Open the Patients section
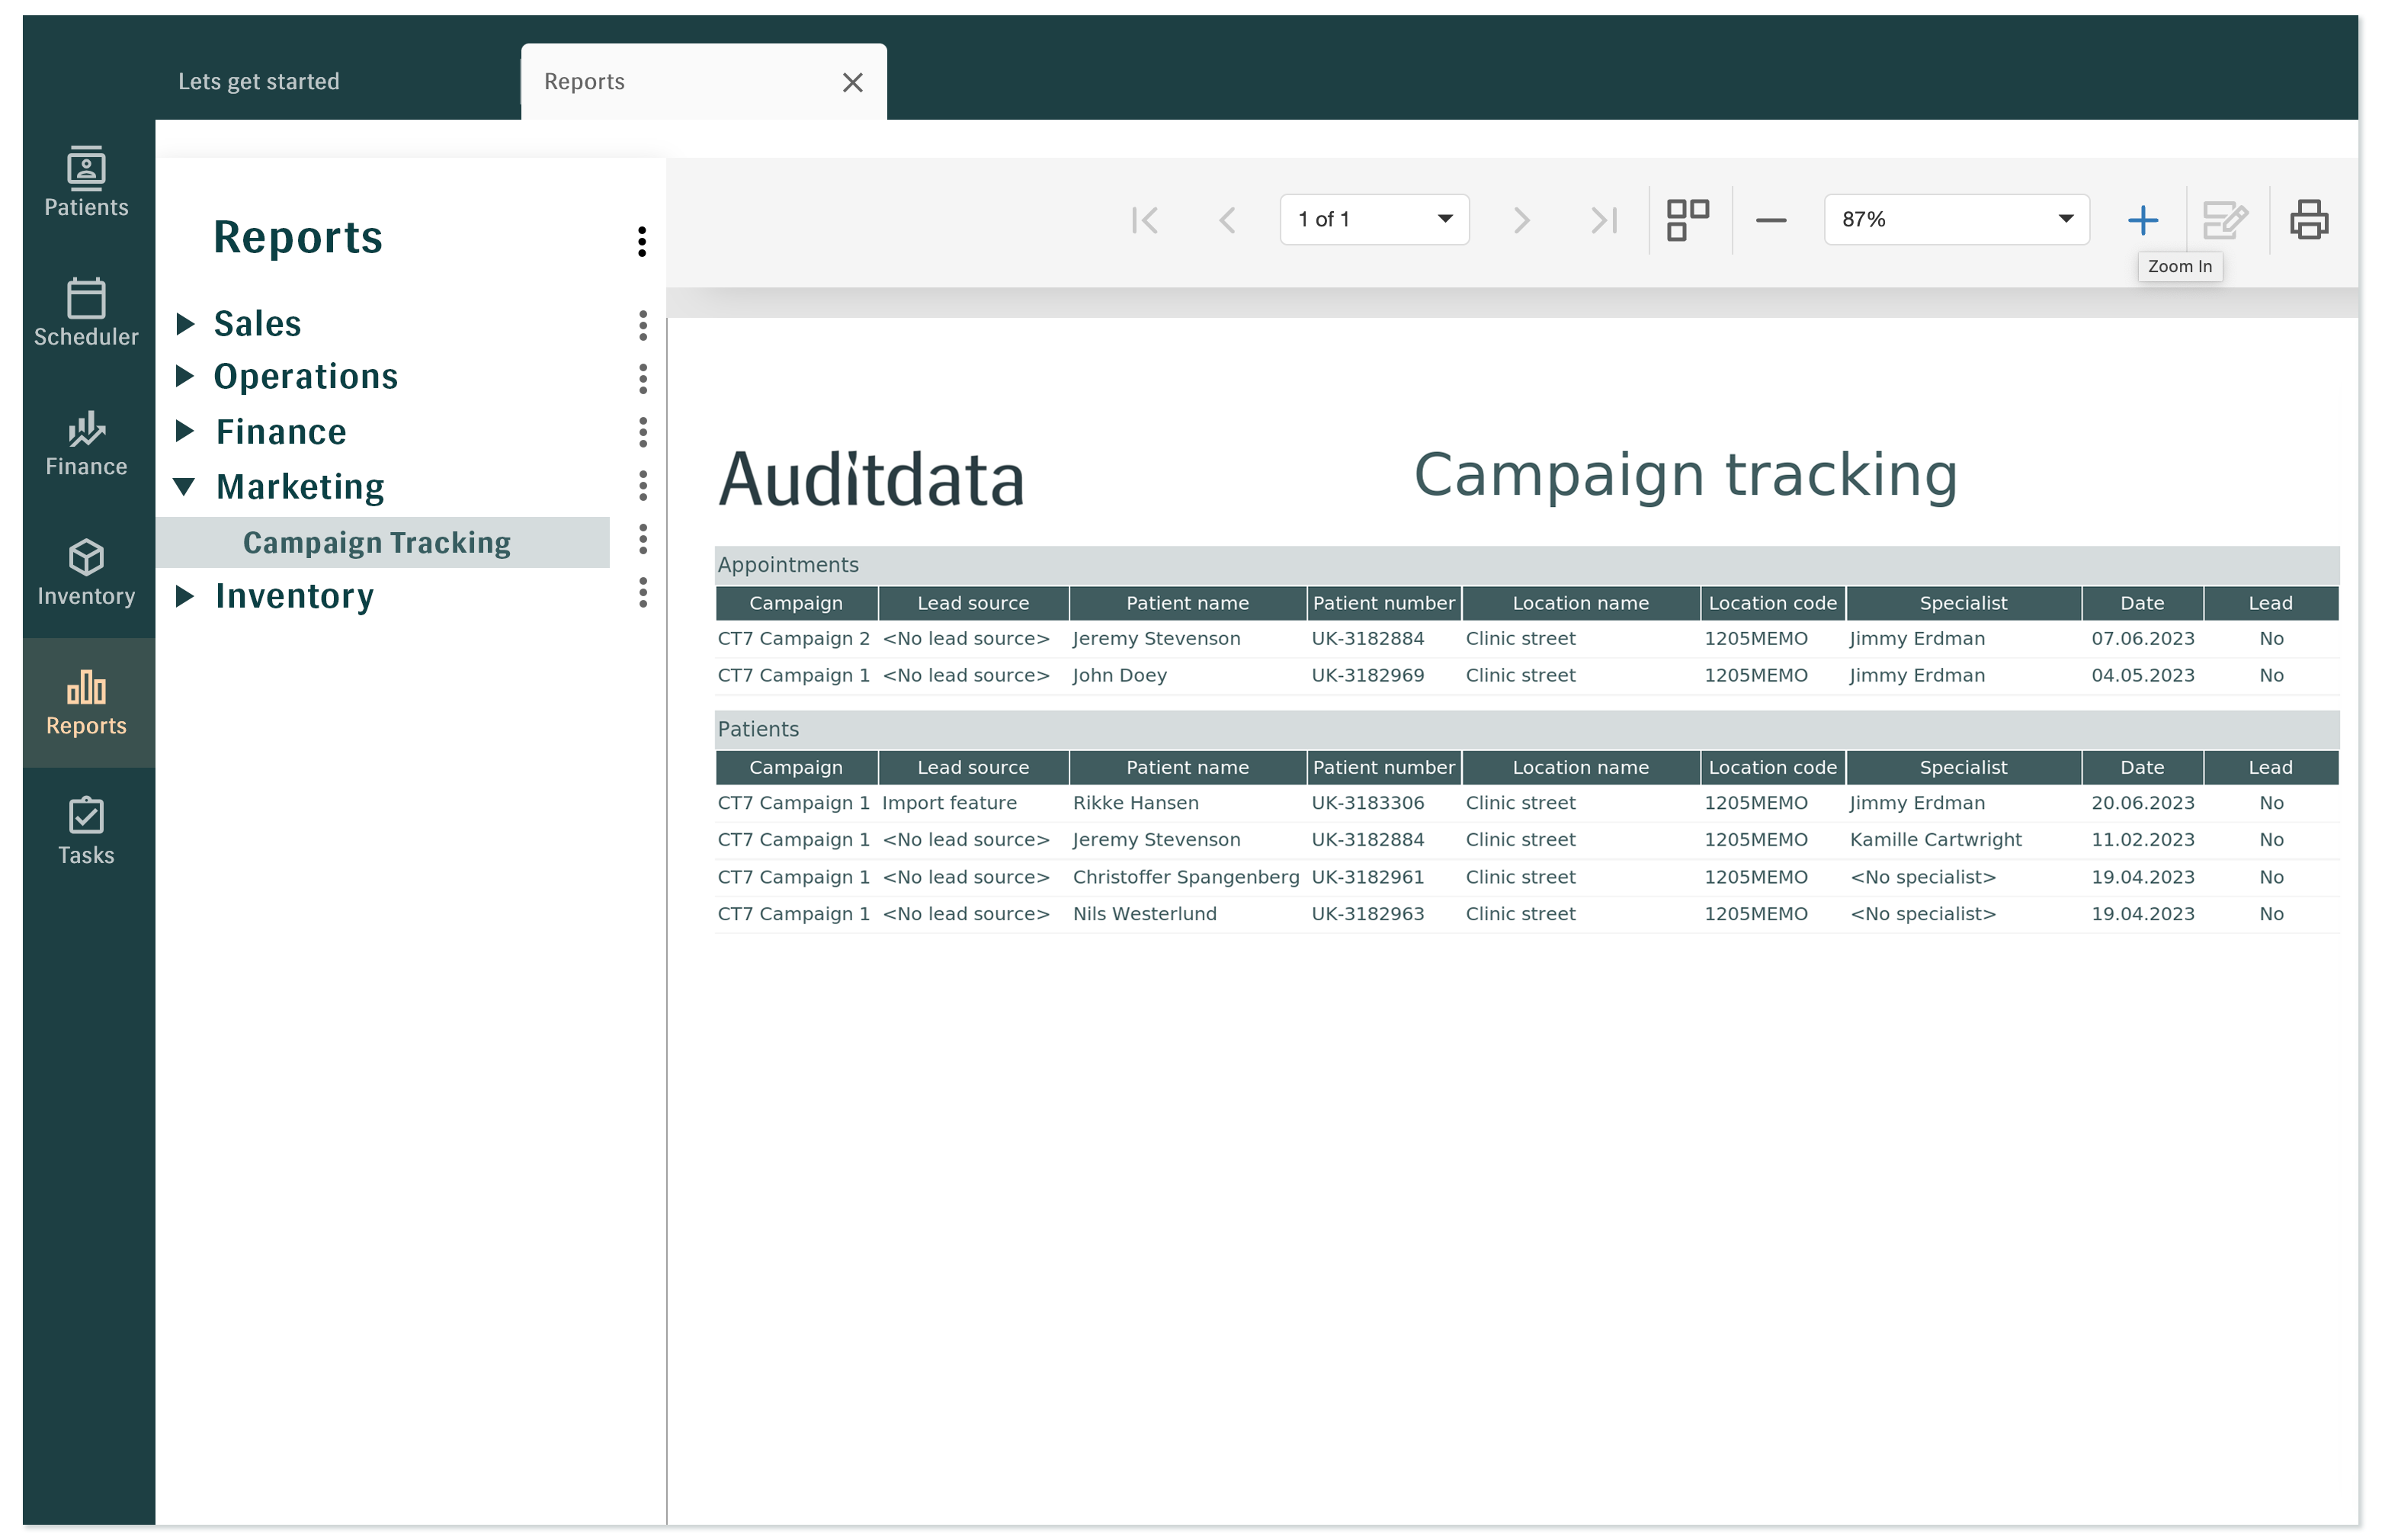The width and height of the screenshot is (2382, 1540). pyautogui.click(x=85, y=182)
